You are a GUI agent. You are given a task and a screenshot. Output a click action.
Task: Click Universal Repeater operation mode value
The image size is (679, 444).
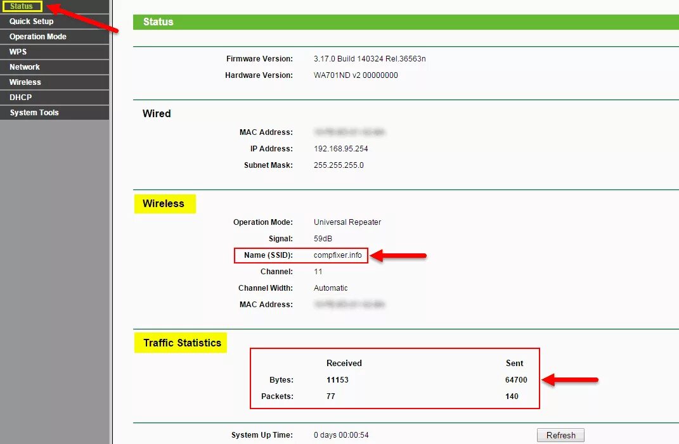pyautogui.click(x=347, y=222)
